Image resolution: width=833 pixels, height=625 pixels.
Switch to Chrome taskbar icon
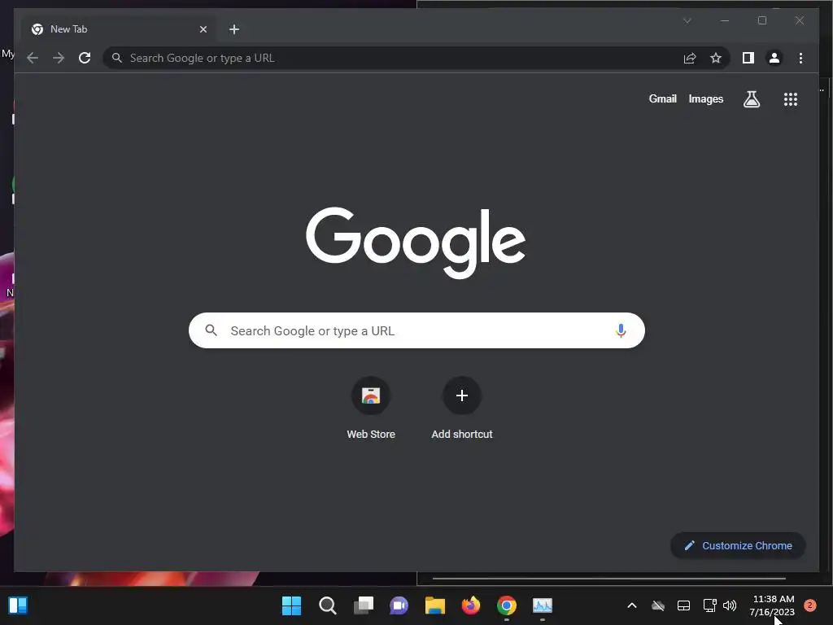click(x=506, y=605)
